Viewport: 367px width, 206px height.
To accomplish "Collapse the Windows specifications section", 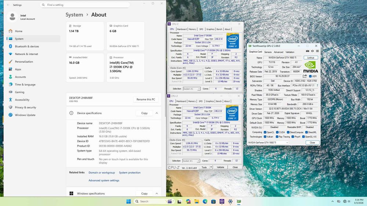I will coord(157,194).
